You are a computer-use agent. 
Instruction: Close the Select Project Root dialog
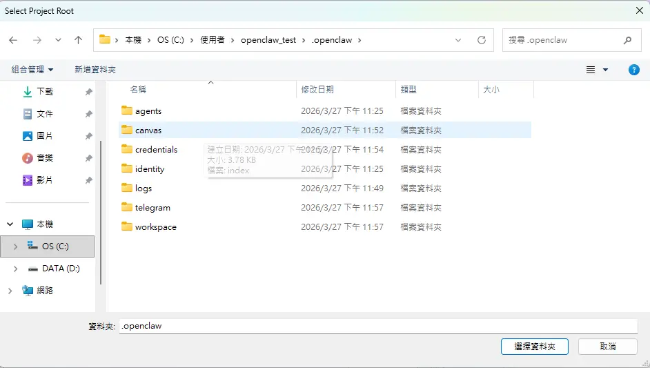pyautogui.click(x=639, y=11)
